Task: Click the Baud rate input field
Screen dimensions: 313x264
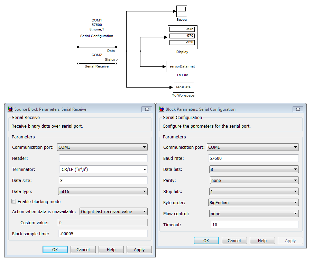Action: tap(254, 158)
